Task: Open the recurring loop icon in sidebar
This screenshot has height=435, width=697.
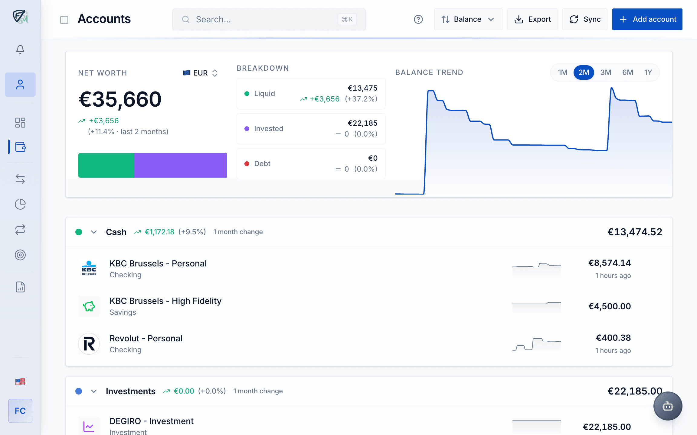Action: point(20,230)
